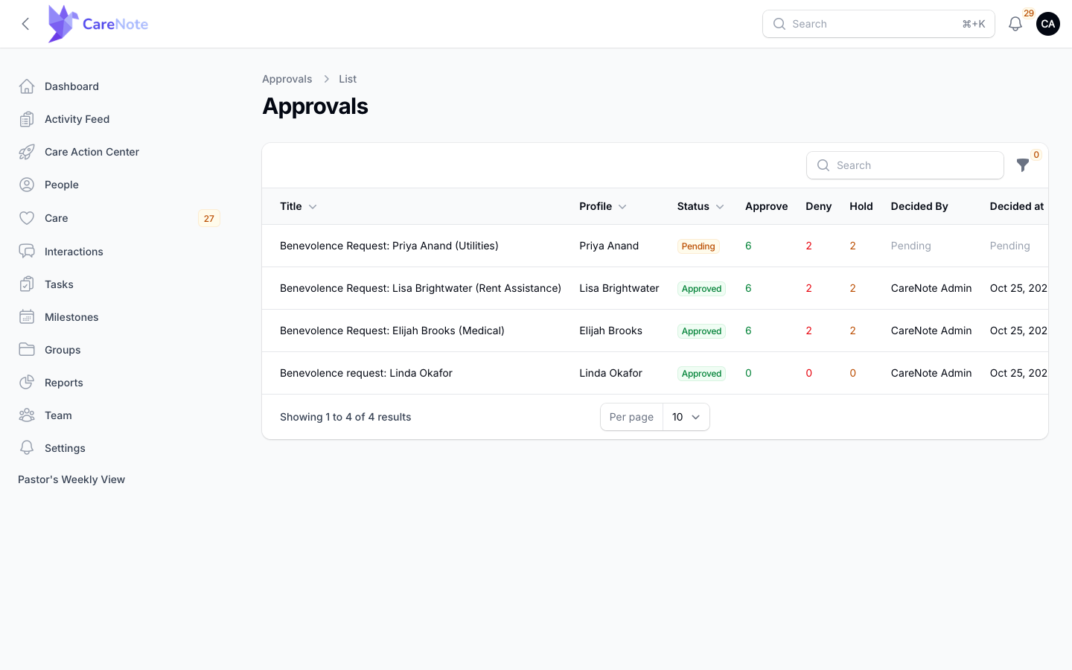Sort table by Status column chevron
This screenshot has height=670, width=1072.
coord(720,207)
